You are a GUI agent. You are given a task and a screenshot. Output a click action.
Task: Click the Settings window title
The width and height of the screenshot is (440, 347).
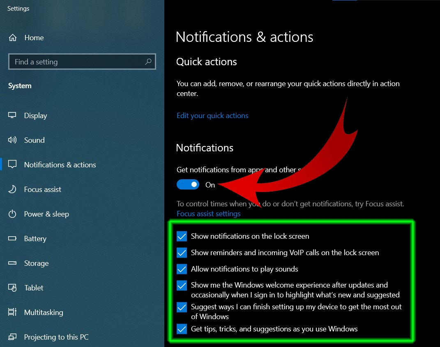click(18, 8)
